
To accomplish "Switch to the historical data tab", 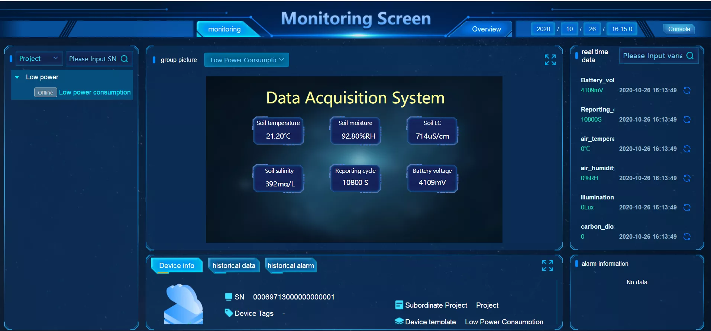I will [234, 265].
